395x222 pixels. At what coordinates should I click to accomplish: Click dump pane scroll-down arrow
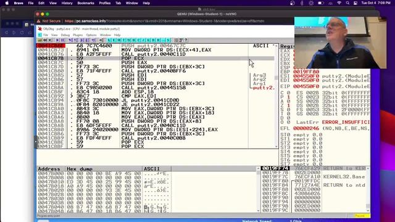(258, 210)
